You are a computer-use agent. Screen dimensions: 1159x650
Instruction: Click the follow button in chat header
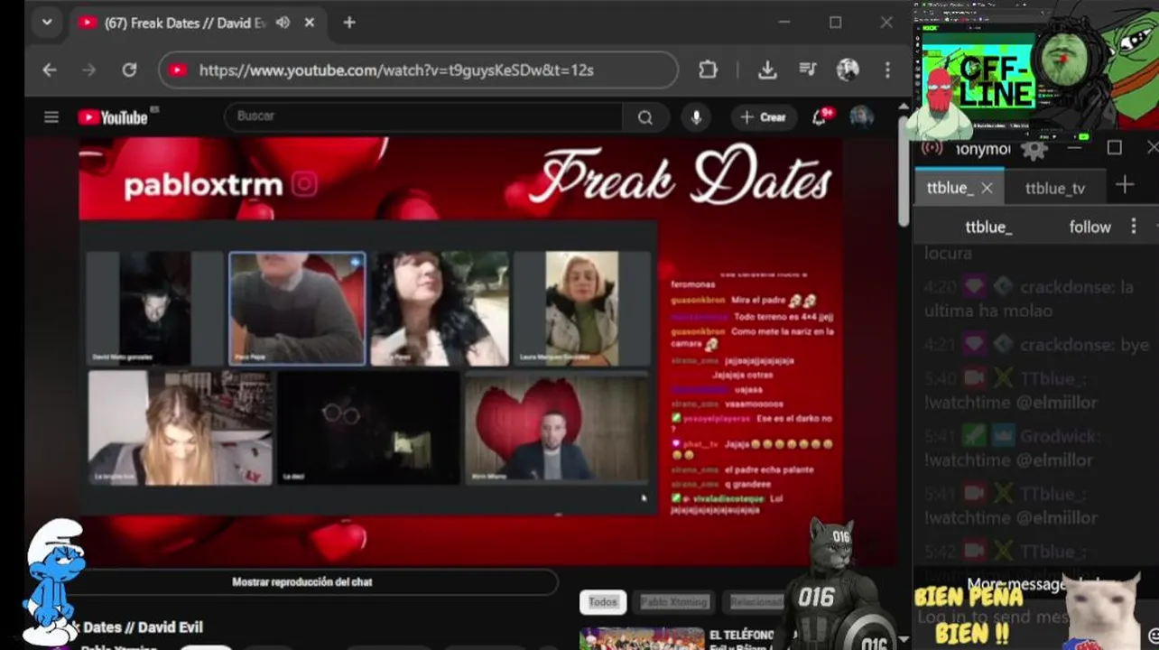(x=1090, y=227)
